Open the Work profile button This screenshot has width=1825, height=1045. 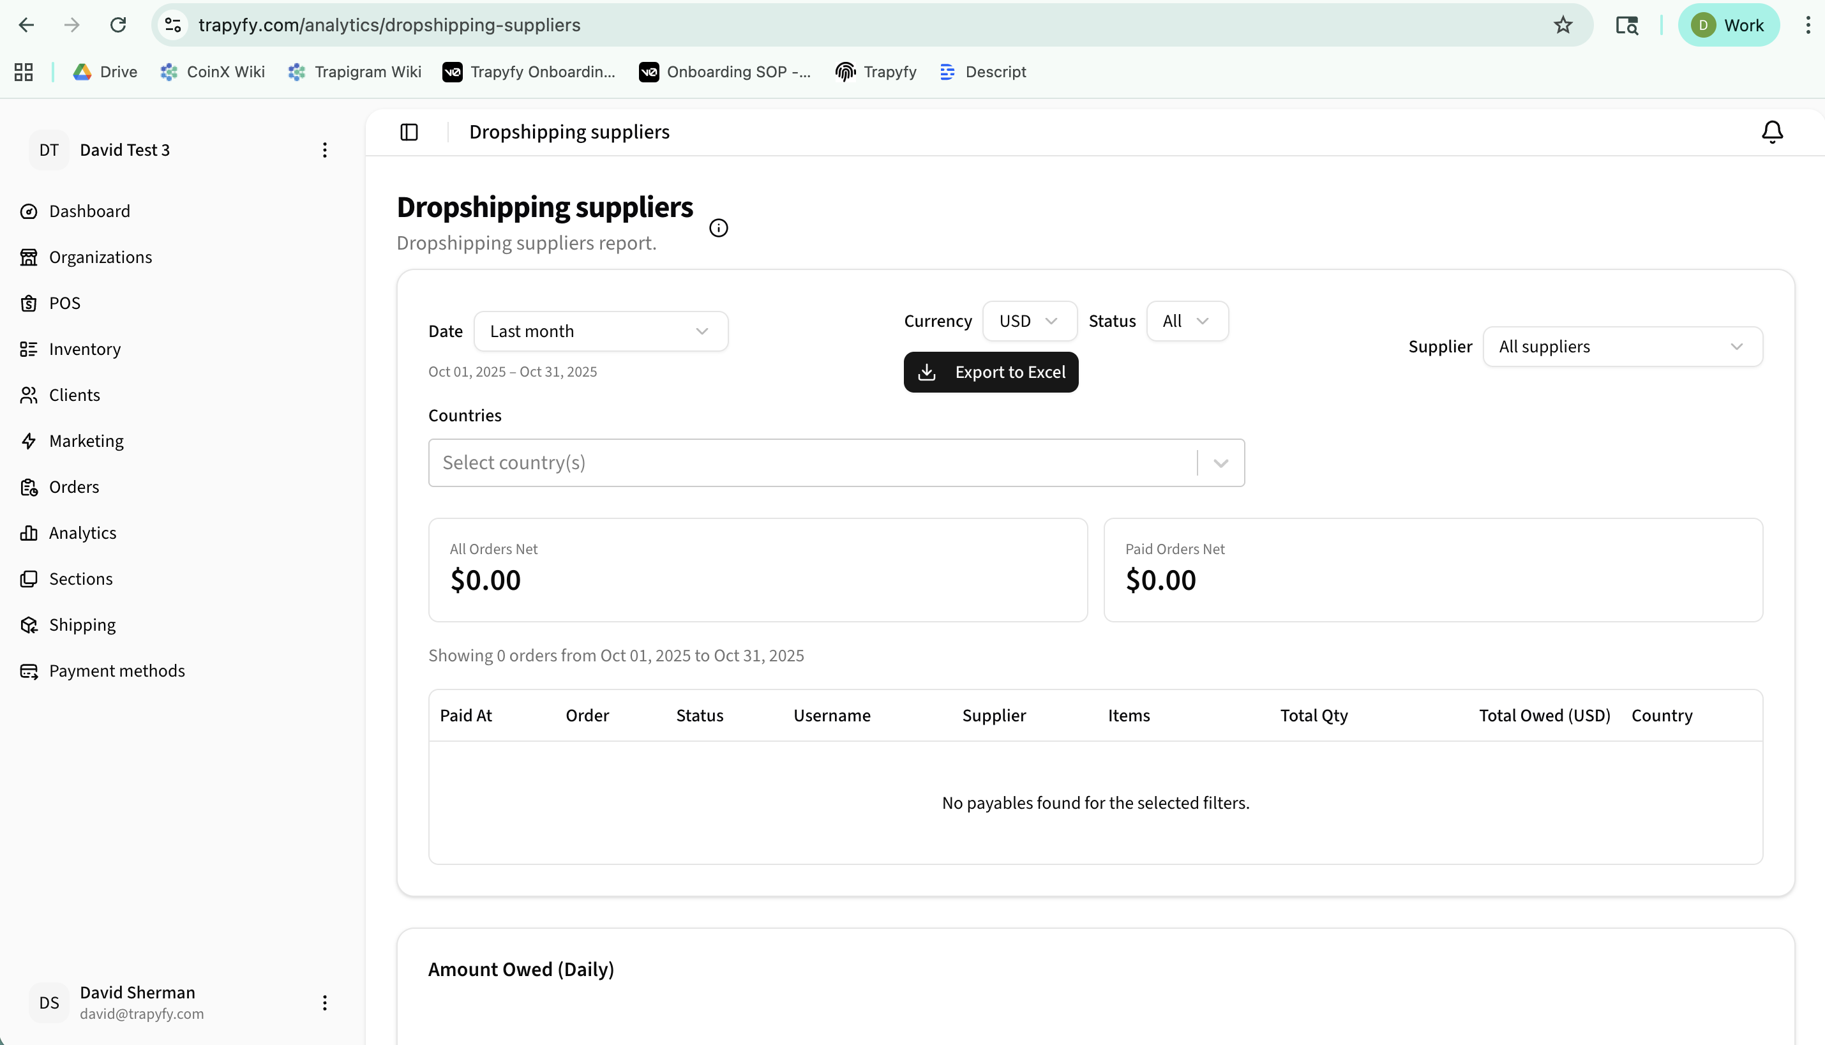[x=1728, y=25]
